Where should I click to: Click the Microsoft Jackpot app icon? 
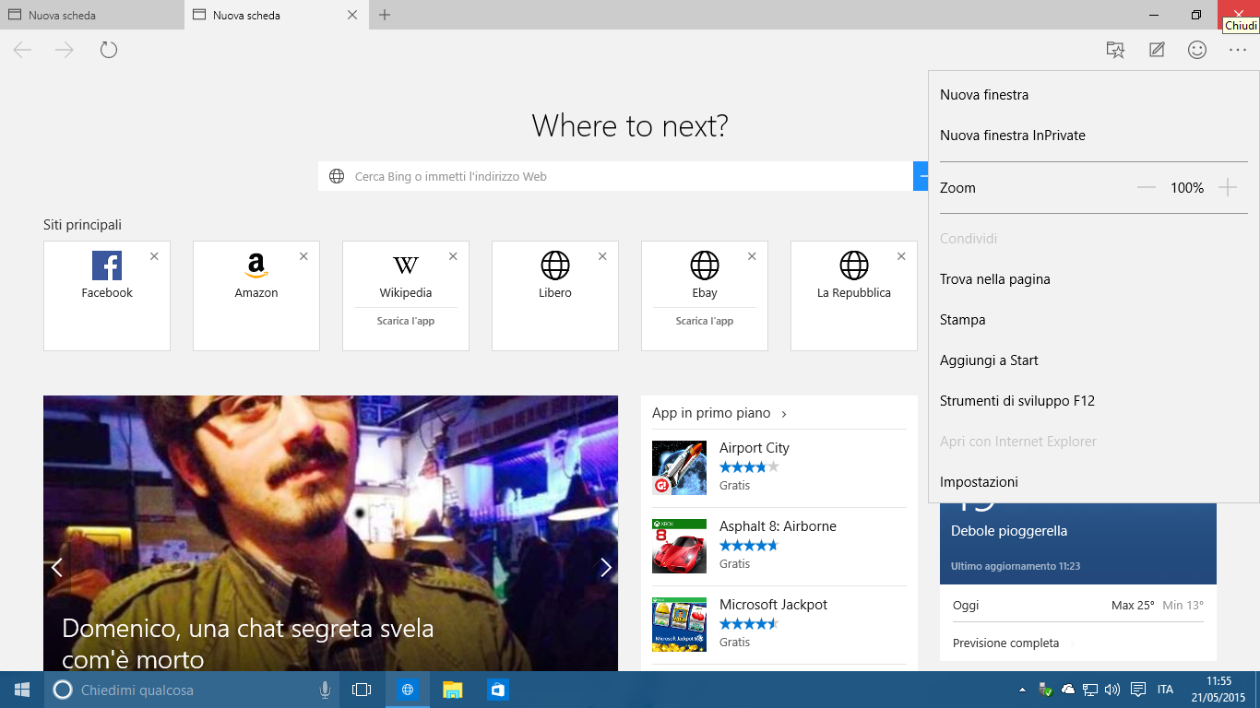(x=680, y=624)
